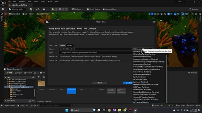Click the search icon in Dao sources header

33,77
